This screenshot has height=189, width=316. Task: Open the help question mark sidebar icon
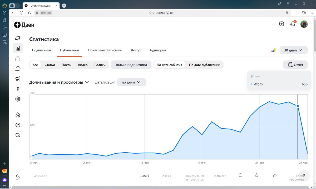18,125
